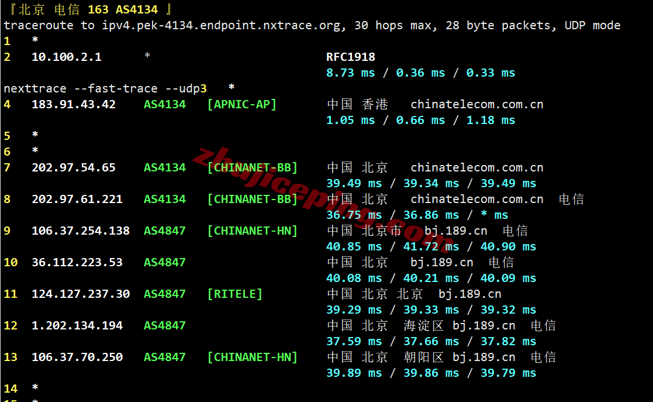The image size is (653, 402).
Task: Click AS4134 on hop 4 row
Action: coord(165,104)
